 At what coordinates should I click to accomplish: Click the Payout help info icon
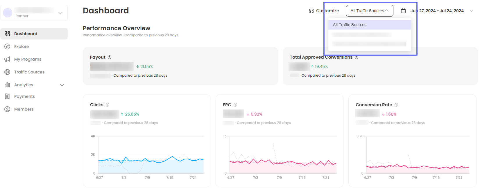coord(110,57)
